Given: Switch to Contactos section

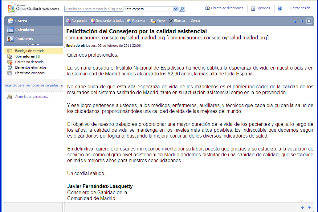Looking at the screenshot, I should coord(34,39).
